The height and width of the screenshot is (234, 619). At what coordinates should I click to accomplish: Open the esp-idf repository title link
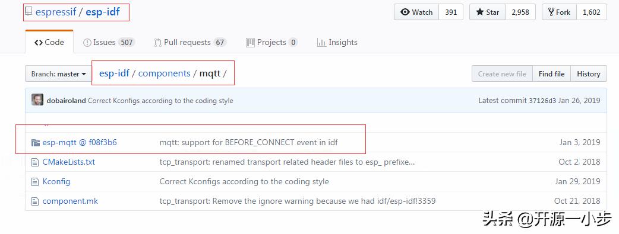[x=102, y=12]
